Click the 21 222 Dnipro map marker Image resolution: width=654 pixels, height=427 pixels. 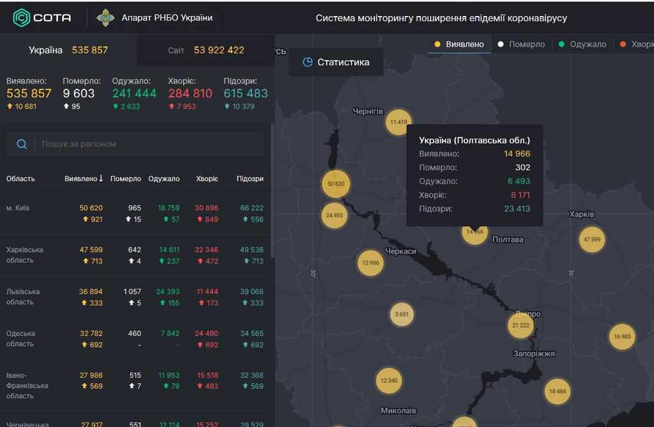(x=520, y=326)
